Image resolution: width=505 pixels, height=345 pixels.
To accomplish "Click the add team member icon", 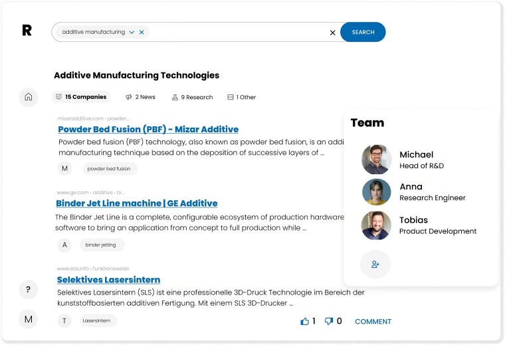I will 375,265.
